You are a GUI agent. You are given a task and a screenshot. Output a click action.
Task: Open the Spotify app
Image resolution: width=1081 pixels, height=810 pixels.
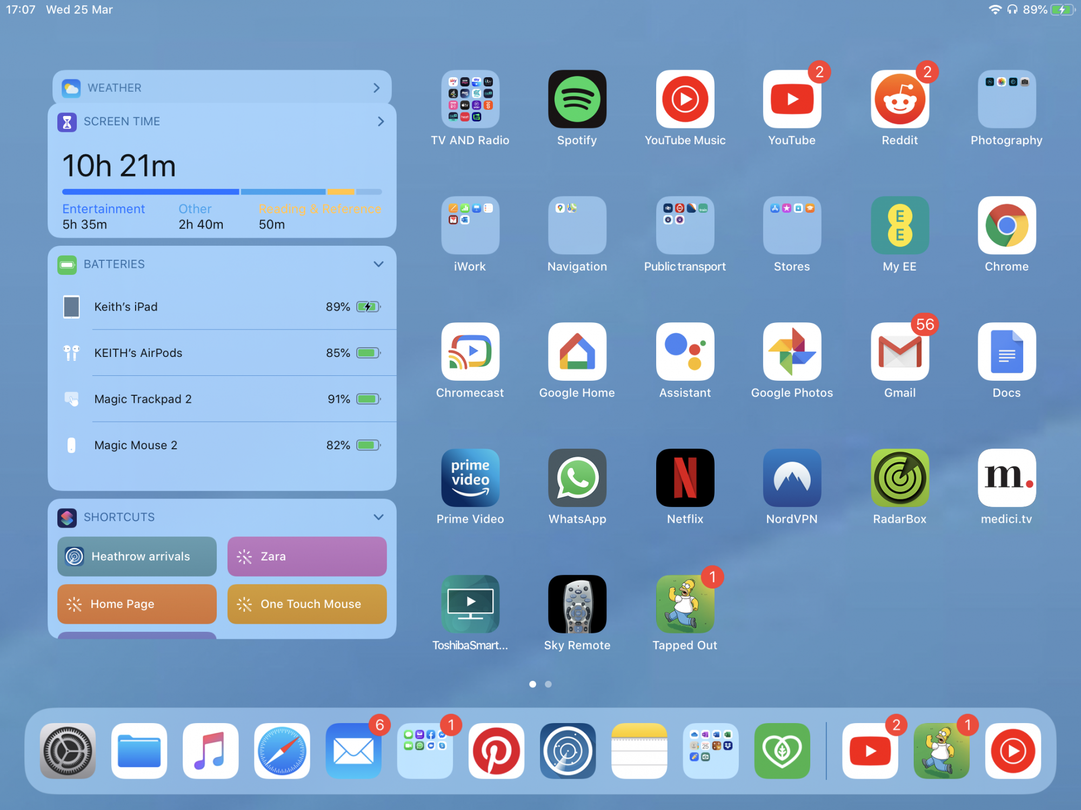(x=577, y=99)
